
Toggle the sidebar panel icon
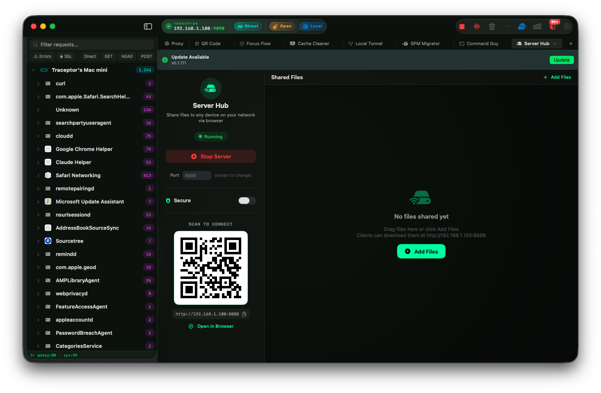pos(148,27)
